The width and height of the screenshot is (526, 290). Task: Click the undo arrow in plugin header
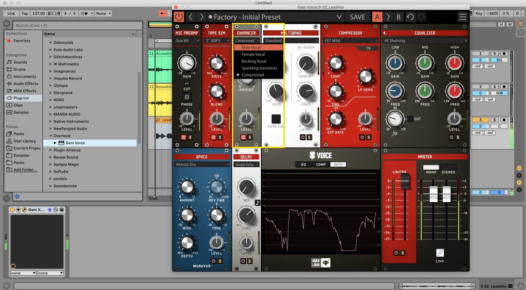[x=410, y=17]
